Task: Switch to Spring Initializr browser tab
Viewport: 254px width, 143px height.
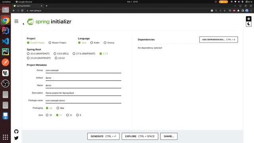Action: [x=27, y=6]
